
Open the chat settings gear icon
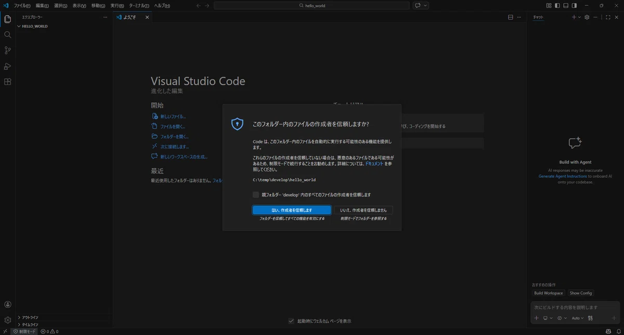pyautogui.click(x=587, y=17)
